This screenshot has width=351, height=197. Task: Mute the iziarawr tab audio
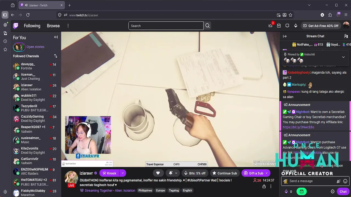pos(26,5)
